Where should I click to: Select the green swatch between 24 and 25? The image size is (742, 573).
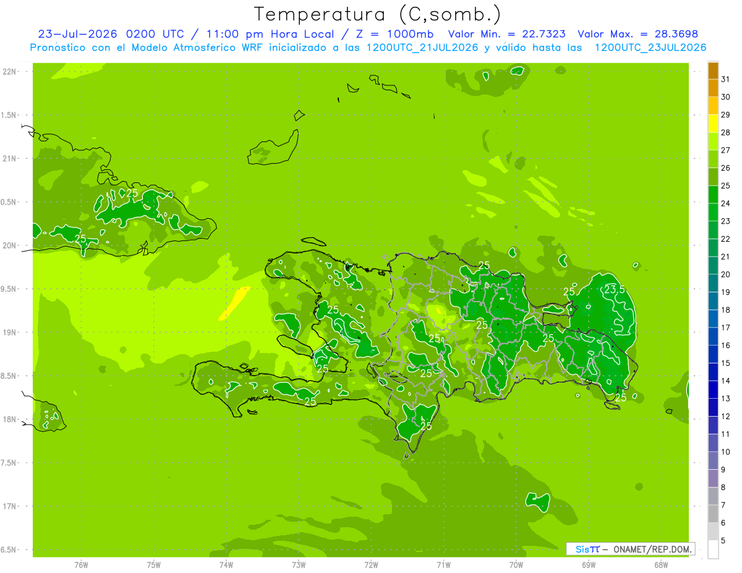713,194
